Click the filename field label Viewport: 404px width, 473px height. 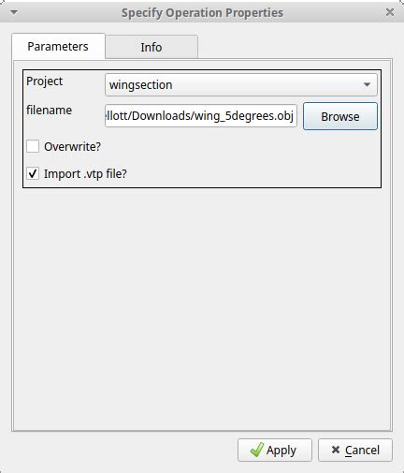coord(49,111)
